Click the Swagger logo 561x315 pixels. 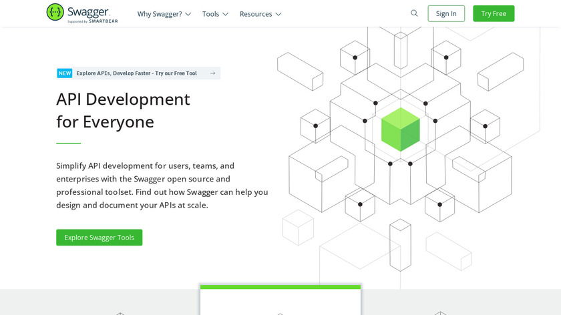pos(82,13)
